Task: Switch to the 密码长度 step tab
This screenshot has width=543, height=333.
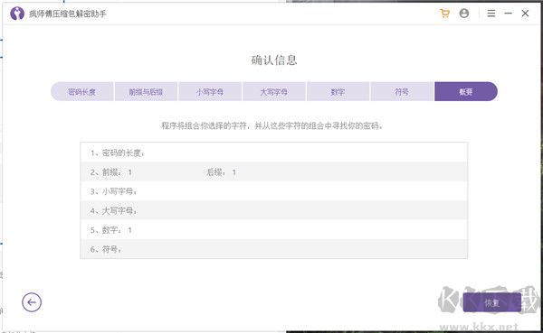Action: [82, 91]
